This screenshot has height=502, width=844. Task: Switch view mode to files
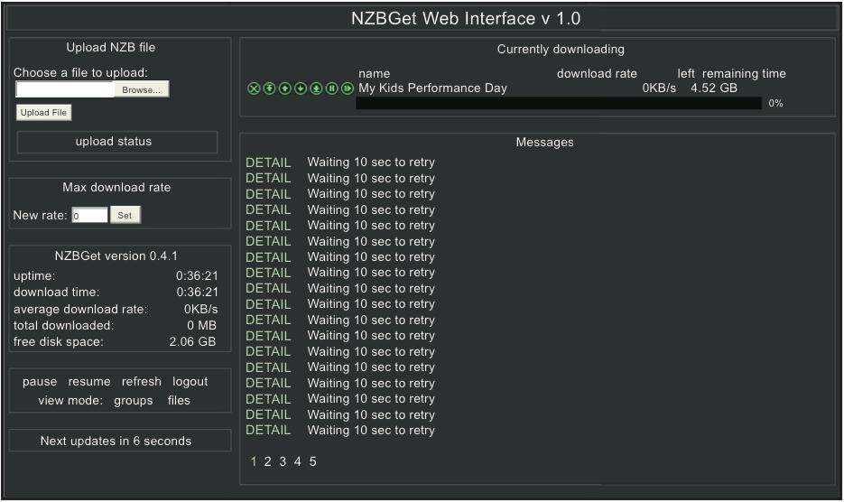(x=179, y=400)
